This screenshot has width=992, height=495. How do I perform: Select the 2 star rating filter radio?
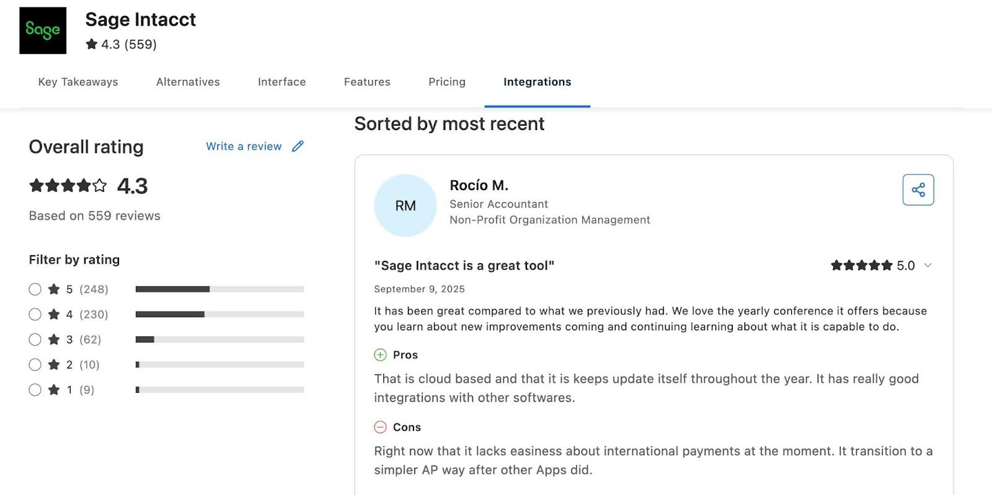point(35,364)
